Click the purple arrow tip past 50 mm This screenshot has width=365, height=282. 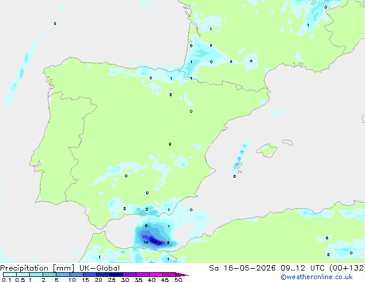(x=182, y=275)
